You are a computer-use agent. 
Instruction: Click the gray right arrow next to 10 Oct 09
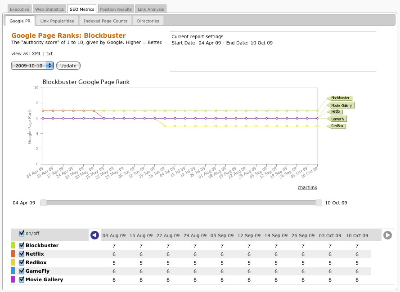coord(387,235)
